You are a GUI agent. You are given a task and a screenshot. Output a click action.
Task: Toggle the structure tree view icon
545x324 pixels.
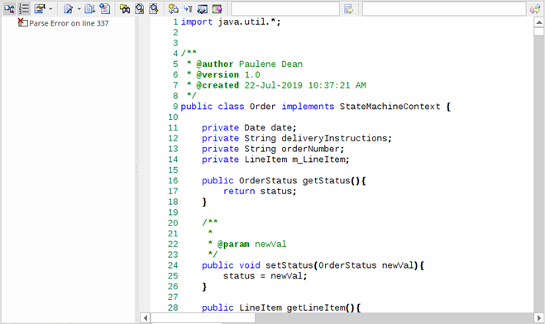pos(9,9)
